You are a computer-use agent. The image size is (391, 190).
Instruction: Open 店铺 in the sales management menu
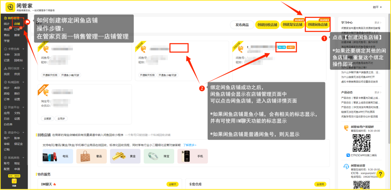point(17,24)
